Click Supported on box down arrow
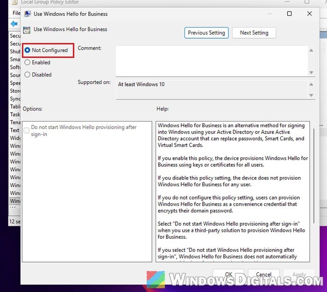This screenshot has height=292, width=327. coord(311,95)
